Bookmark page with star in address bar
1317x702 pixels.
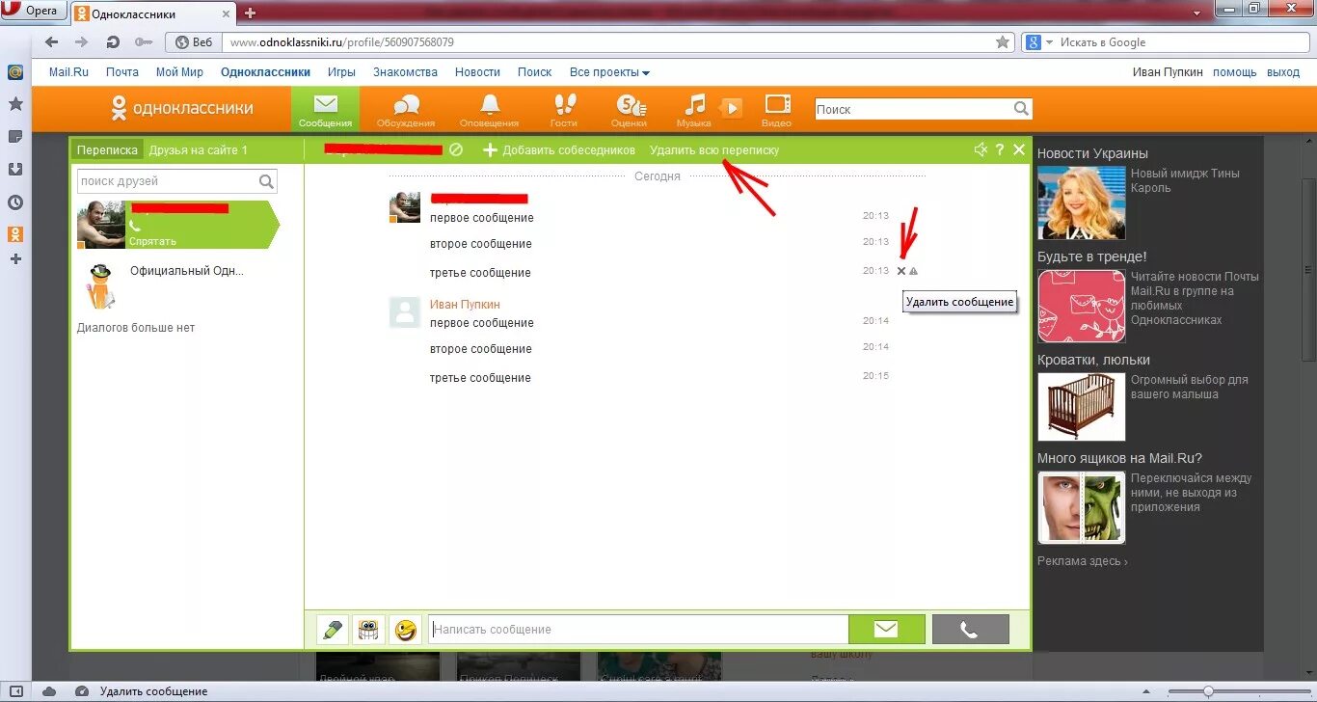pos(1003,42)
